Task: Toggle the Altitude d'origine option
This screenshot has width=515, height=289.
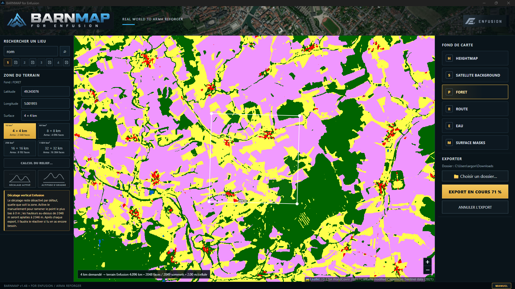Action: [54, 179]
